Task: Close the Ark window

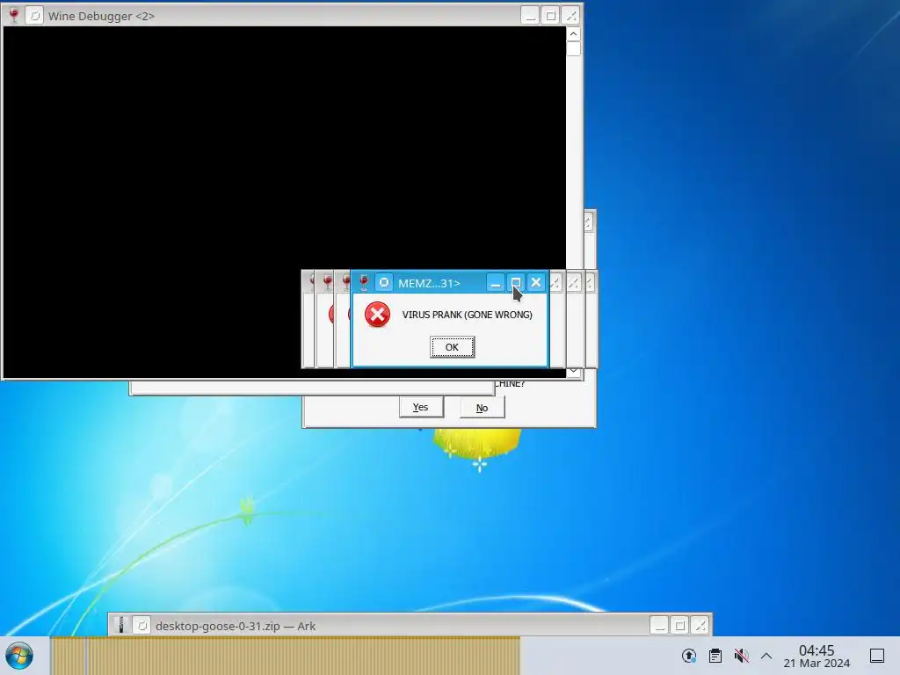Action: [x=700, y=625]
